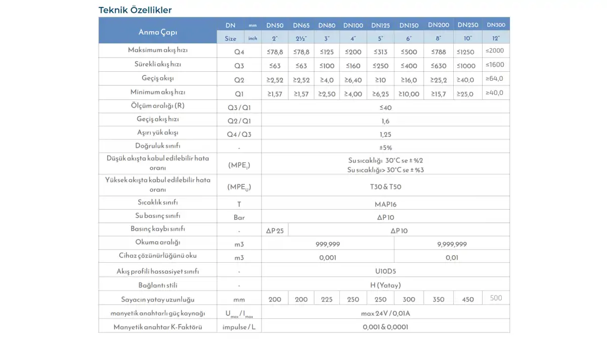
Task: Click the Teknik Özellikler heading
Action: tap(135, 10)
